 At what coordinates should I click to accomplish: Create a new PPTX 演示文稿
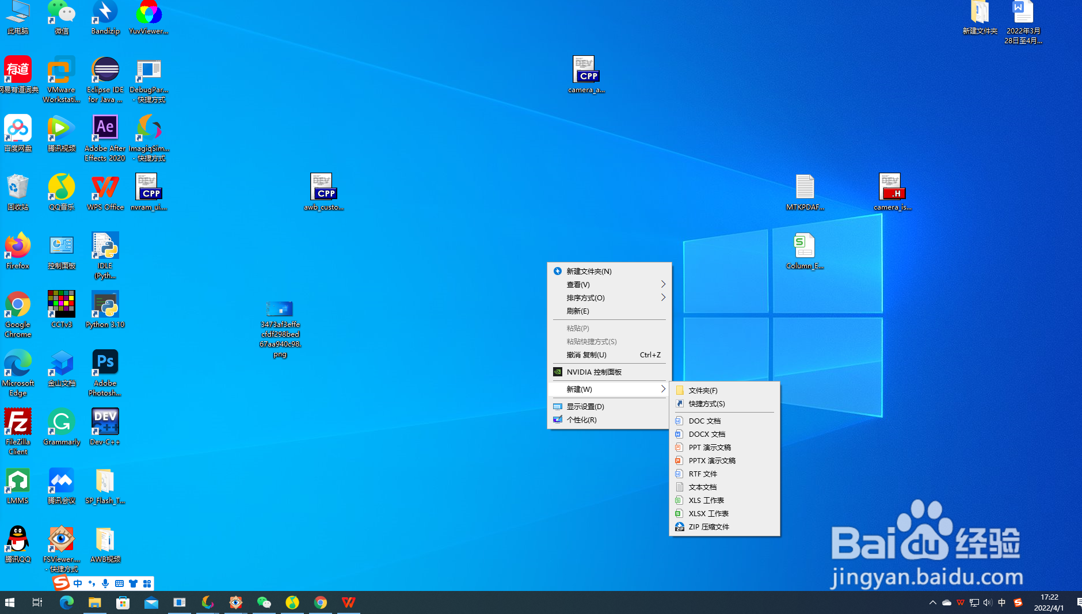click(x=725, y=460)
